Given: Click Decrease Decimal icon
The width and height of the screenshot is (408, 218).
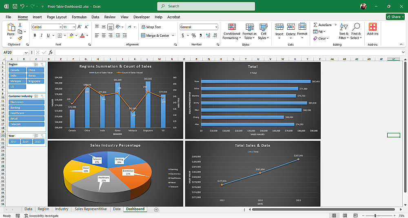Looking at the screenshot, I should click(x=215, y=35).
